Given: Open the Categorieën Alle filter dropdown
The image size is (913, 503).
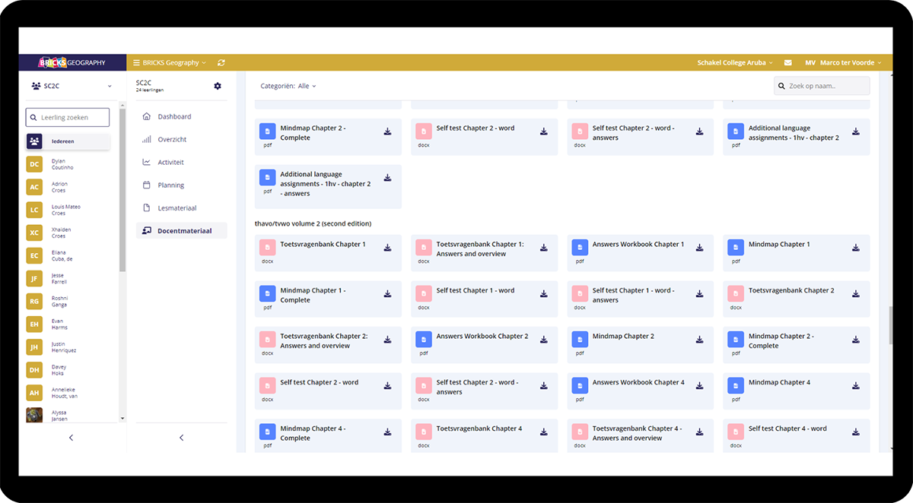Looking at the screenshot, I should coord(288,87).
